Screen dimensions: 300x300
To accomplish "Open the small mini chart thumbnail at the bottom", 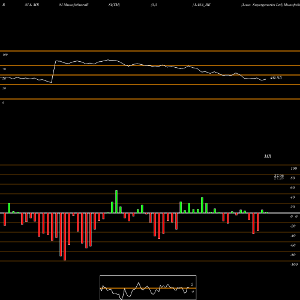I will click(x=148, y=287).
